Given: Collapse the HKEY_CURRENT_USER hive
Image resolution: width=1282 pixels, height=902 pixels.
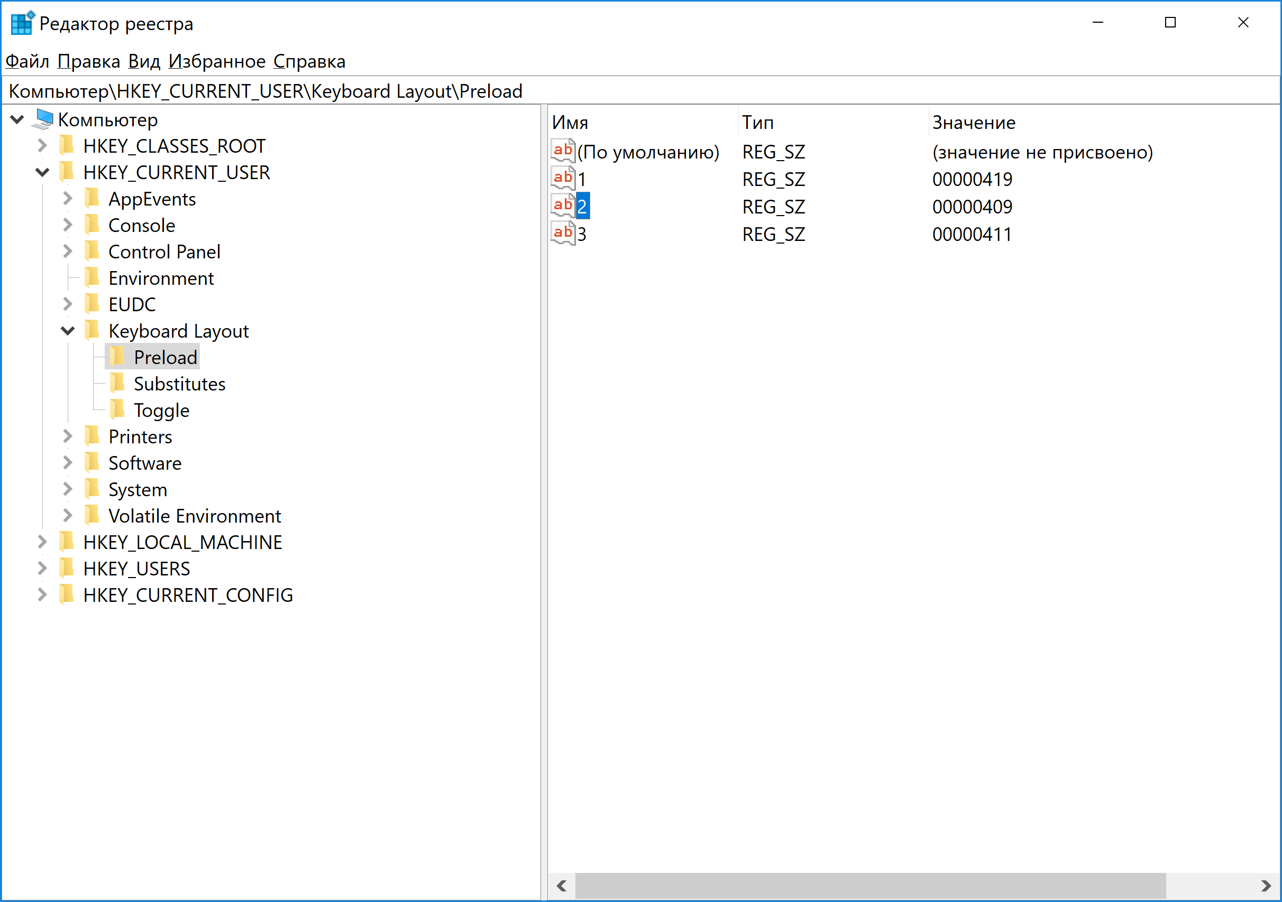Looking at the screenshot, I should tap(42, 172).
